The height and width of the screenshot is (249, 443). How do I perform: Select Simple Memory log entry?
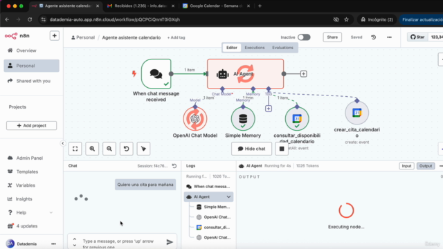(214, 207)
